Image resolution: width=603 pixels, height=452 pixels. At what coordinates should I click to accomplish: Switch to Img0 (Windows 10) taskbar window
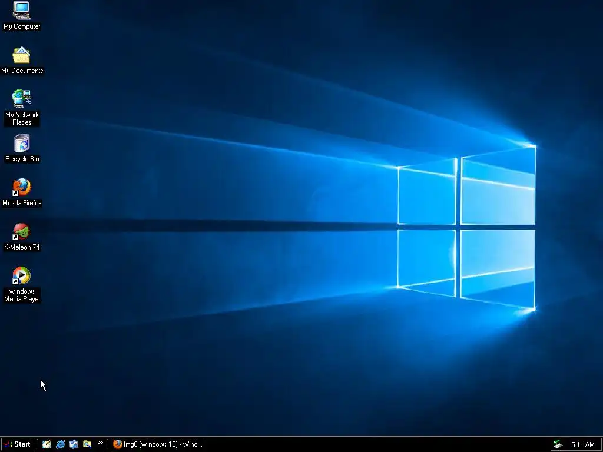158,444
